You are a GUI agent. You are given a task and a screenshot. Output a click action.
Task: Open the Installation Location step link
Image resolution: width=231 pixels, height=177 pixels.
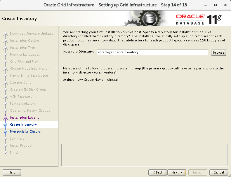(x=26, y=118)
